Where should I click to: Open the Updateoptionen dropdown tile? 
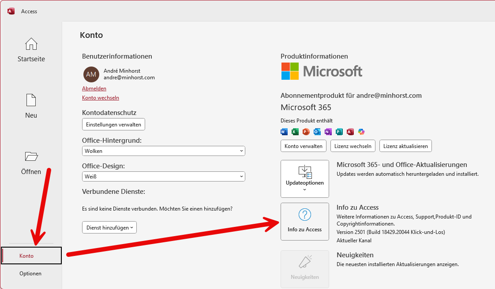pyautogui.click(x=304, y=178)
